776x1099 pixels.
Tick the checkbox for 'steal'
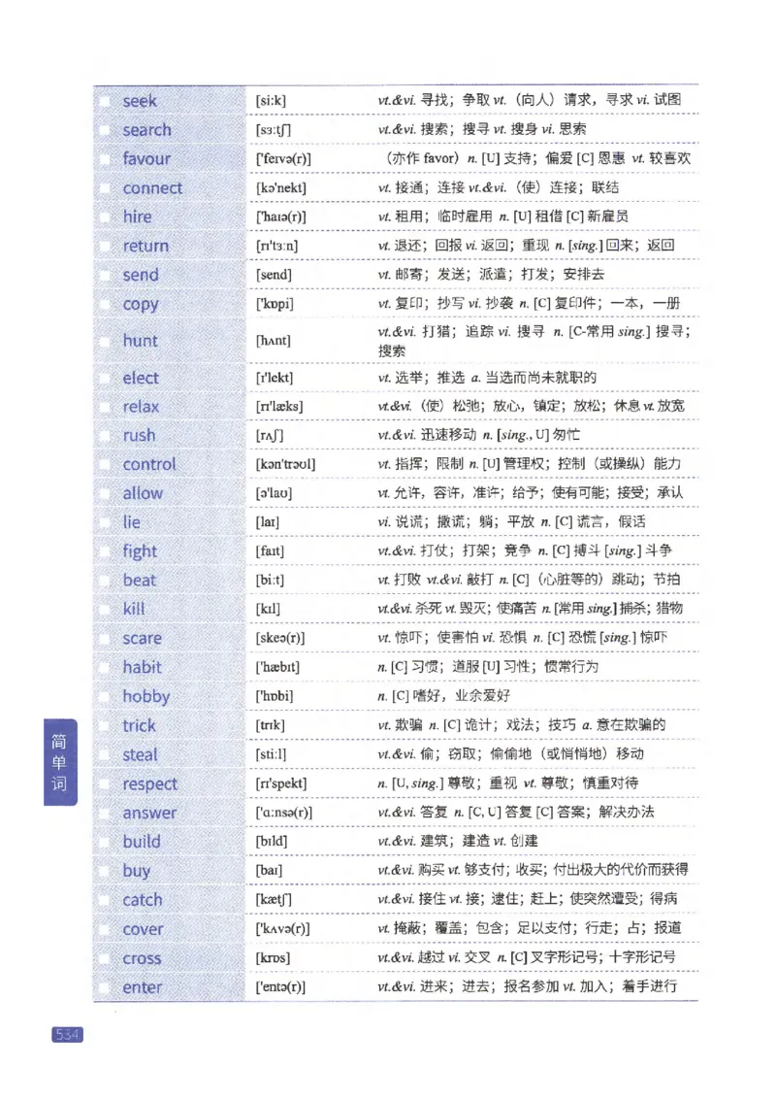[x=105, y=754]
